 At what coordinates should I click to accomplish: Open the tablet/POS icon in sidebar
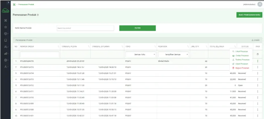pyautogui.click(x=6, y=40)
